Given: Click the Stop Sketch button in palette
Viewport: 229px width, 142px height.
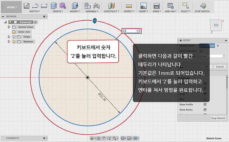Looking at the screenshot, I should (218, 118).
